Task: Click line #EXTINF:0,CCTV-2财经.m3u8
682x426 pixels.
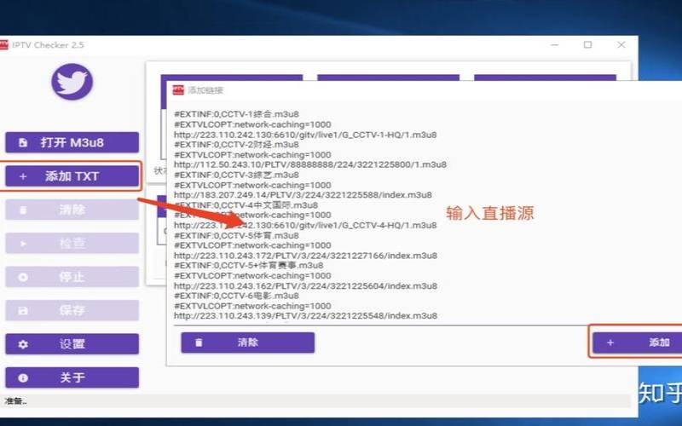Action: [236, 144]
